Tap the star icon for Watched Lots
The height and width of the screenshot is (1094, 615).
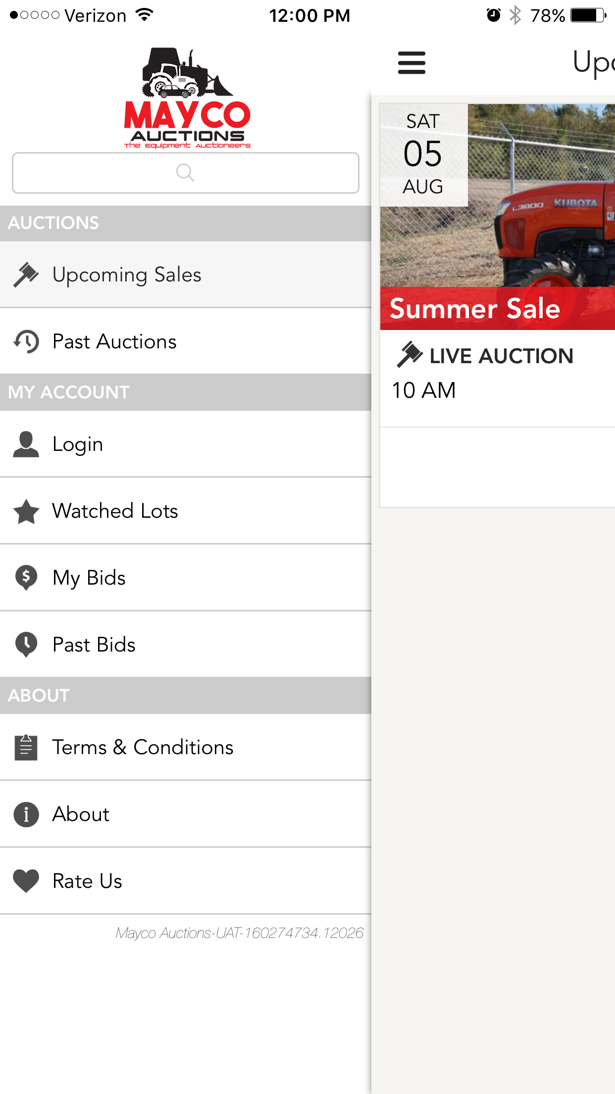coord(26,511)
